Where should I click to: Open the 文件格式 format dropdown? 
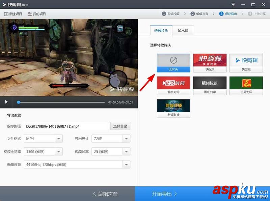pos(43,139)
